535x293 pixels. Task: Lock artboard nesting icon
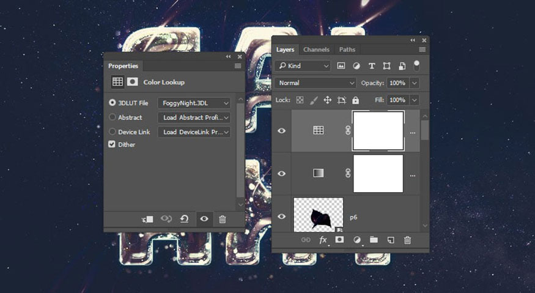pyautogui.click(x=341, y=100)
